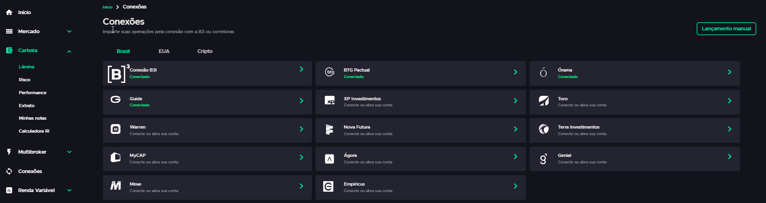Click the Renda Variável chart icon
Screen dimensions: 766x203
[x=9, y=190]
